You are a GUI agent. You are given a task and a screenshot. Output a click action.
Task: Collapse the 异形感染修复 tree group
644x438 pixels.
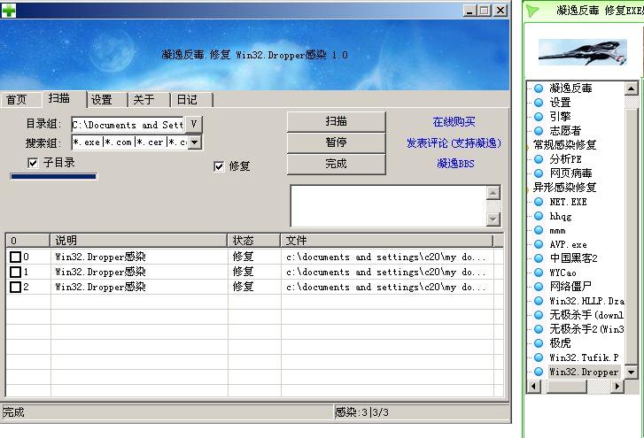(528, 188)
